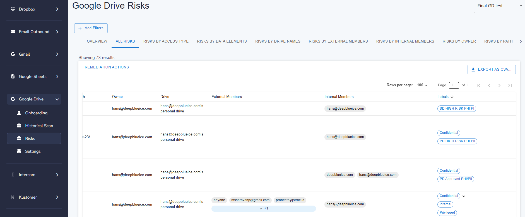This screenshot has height=217, width=525.
Task: Switch to the Overview tab
Action: (x=97, y=41)
